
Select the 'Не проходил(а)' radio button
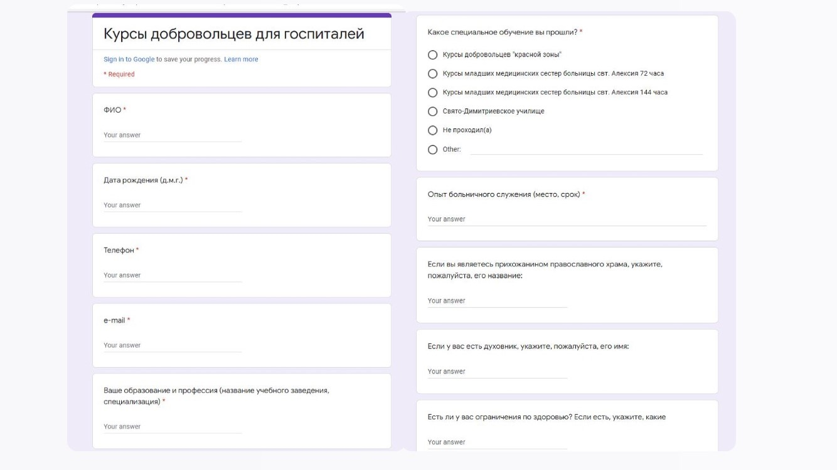click(x=432, y=130)
